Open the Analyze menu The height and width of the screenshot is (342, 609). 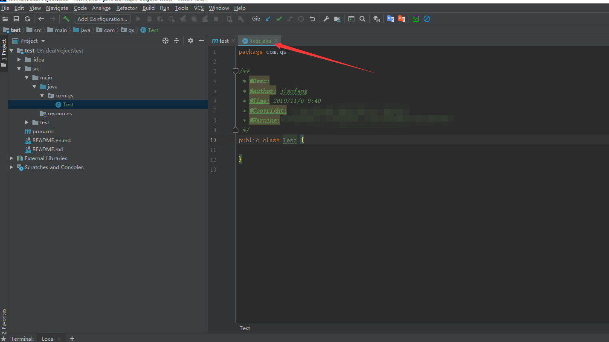pos(101,8)
